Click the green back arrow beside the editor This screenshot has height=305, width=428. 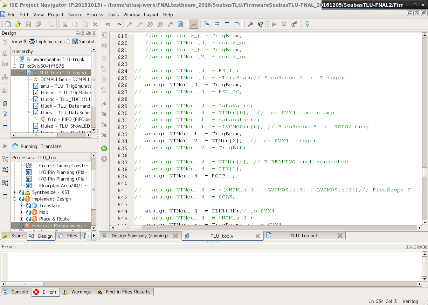point(104,148)
